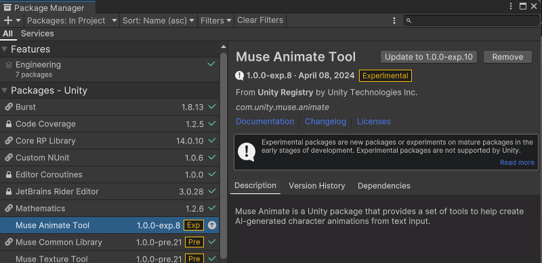Click the Muse Animate Tool update-available arrow icon

pos(212,225)
